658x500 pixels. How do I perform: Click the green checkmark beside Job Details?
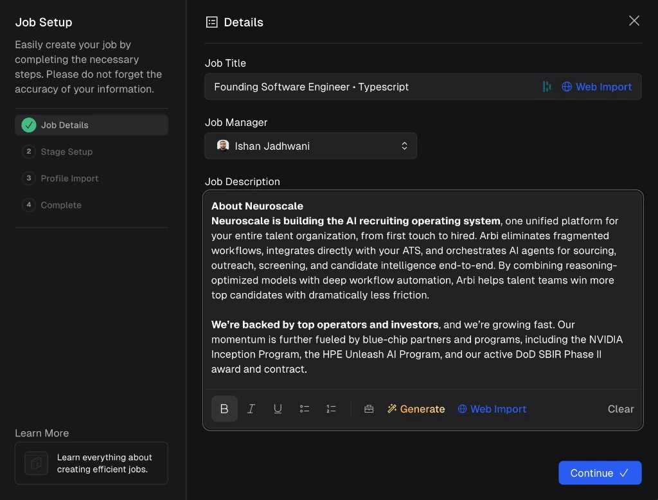pos(28,125)
